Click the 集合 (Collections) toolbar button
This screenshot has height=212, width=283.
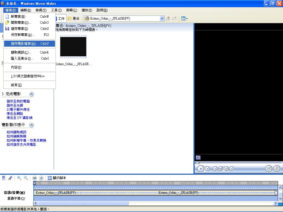pyautogui.click(x=74, y=18)
